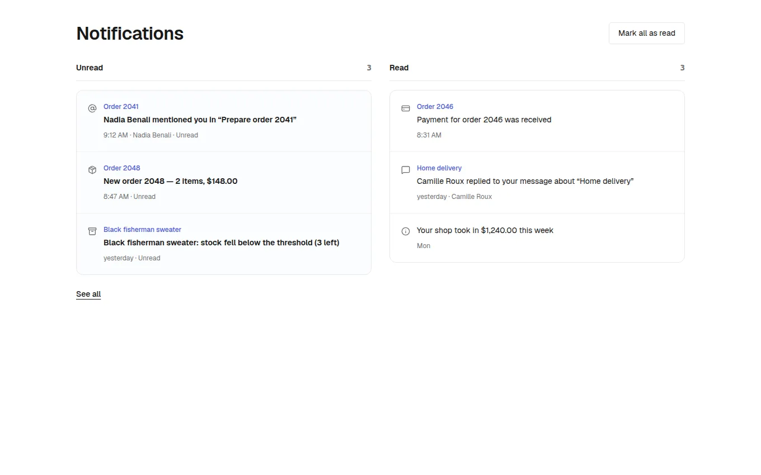Select the Payment for order 2046 message

point(484,120)
